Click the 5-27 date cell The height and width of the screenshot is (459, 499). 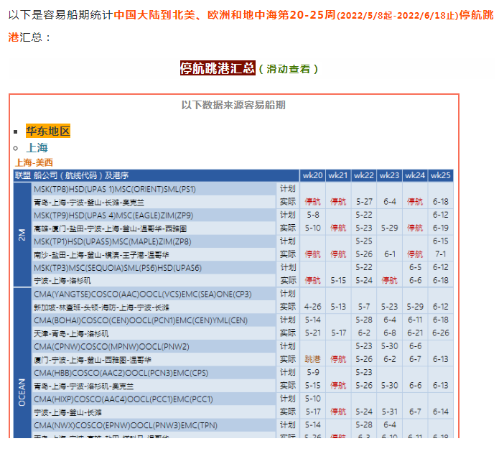tap(364, 202)
